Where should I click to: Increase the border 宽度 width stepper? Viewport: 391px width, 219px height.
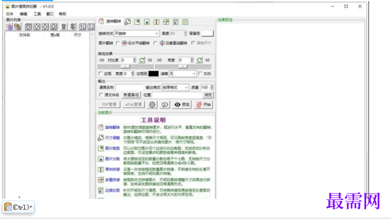point(132,73)
